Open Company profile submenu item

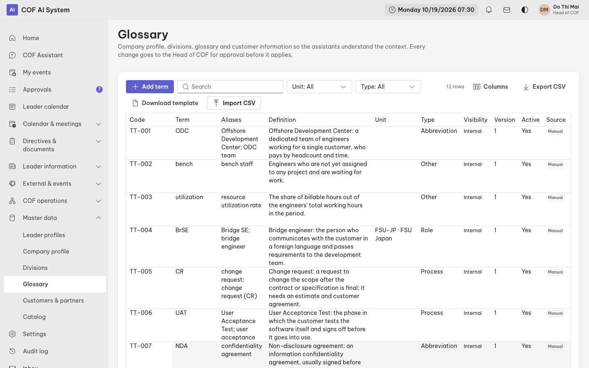pos(55,251)
